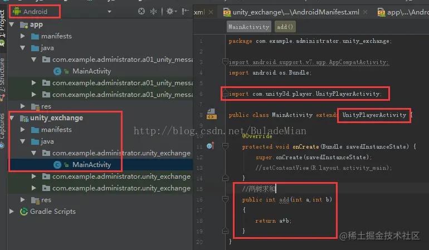The image size is (429, 250).
Task: Collapse the unity_exchange module node
Action: tap(12, 118)
